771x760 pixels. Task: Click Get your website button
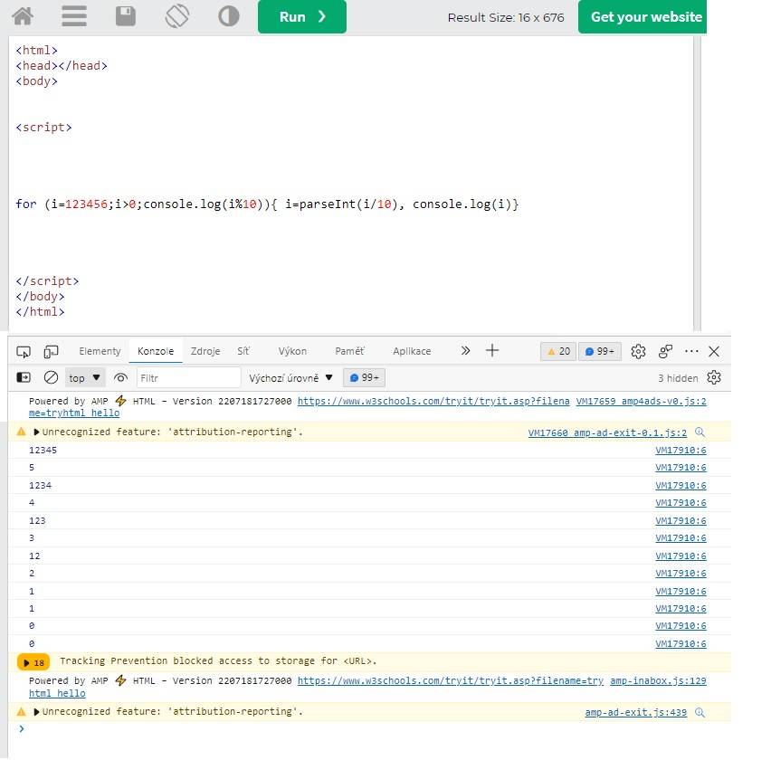(x=642, y=16)
